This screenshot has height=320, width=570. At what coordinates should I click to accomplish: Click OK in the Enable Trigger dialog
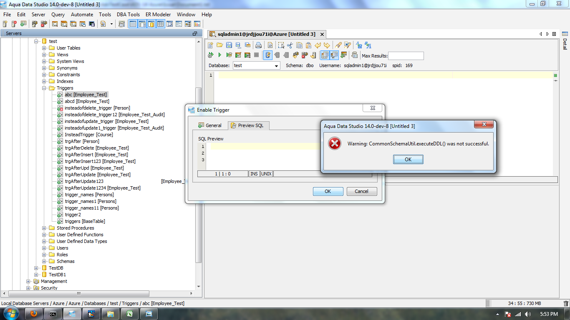pos(328,191)
